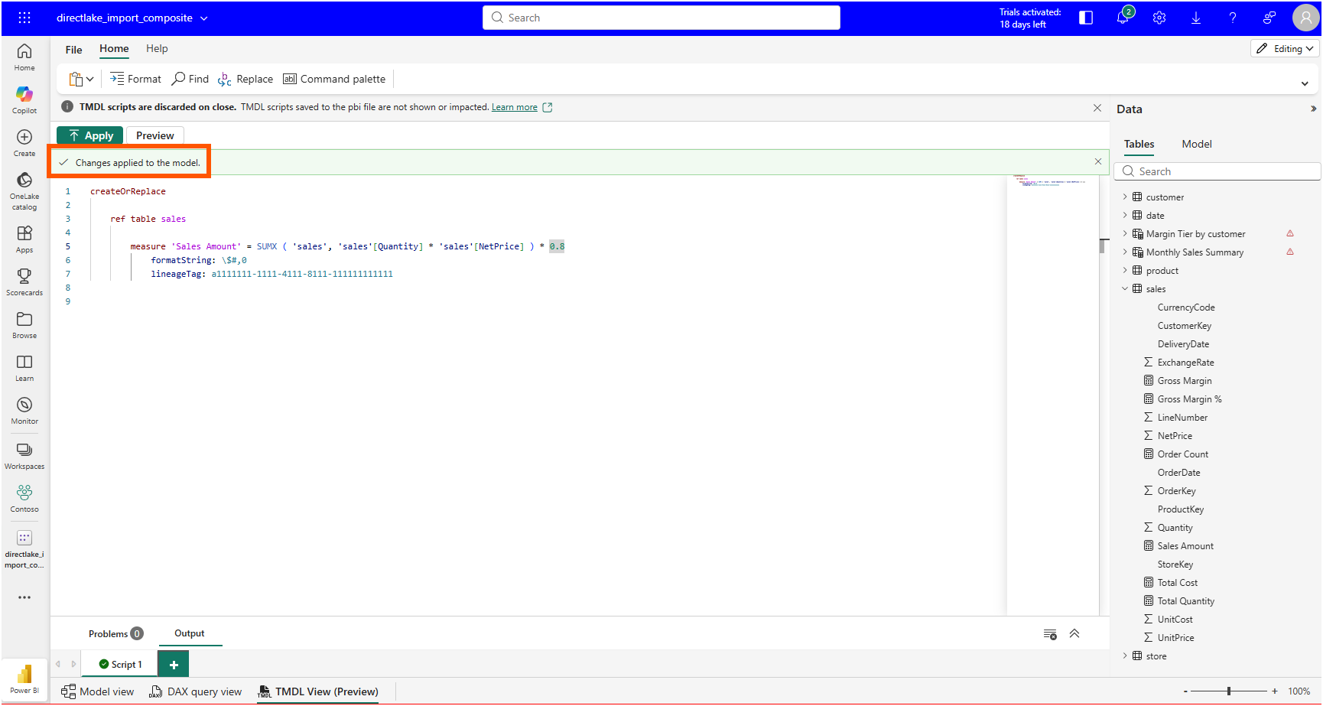Adjust the zoom slider handle
1323x706 pixels.
pos(1229,691)
